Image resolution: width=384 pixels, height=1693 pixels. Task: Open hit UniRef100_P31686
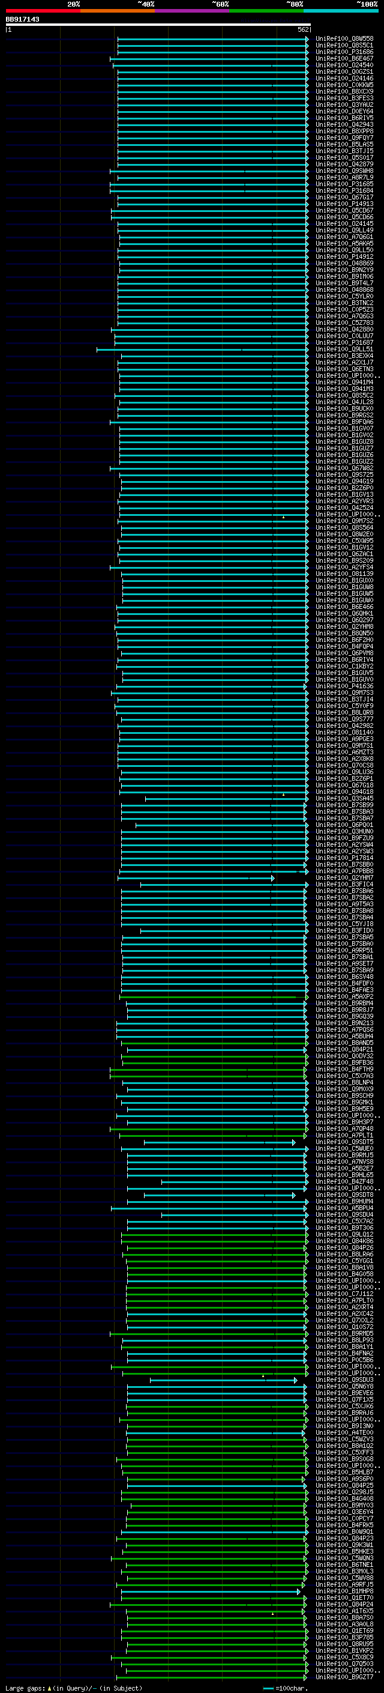(344, 52)
